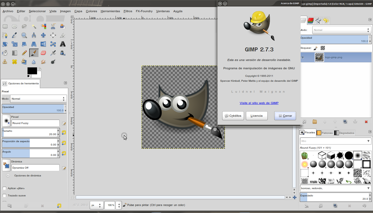
Task: Select the Move tool
Action: coord(43,35)
